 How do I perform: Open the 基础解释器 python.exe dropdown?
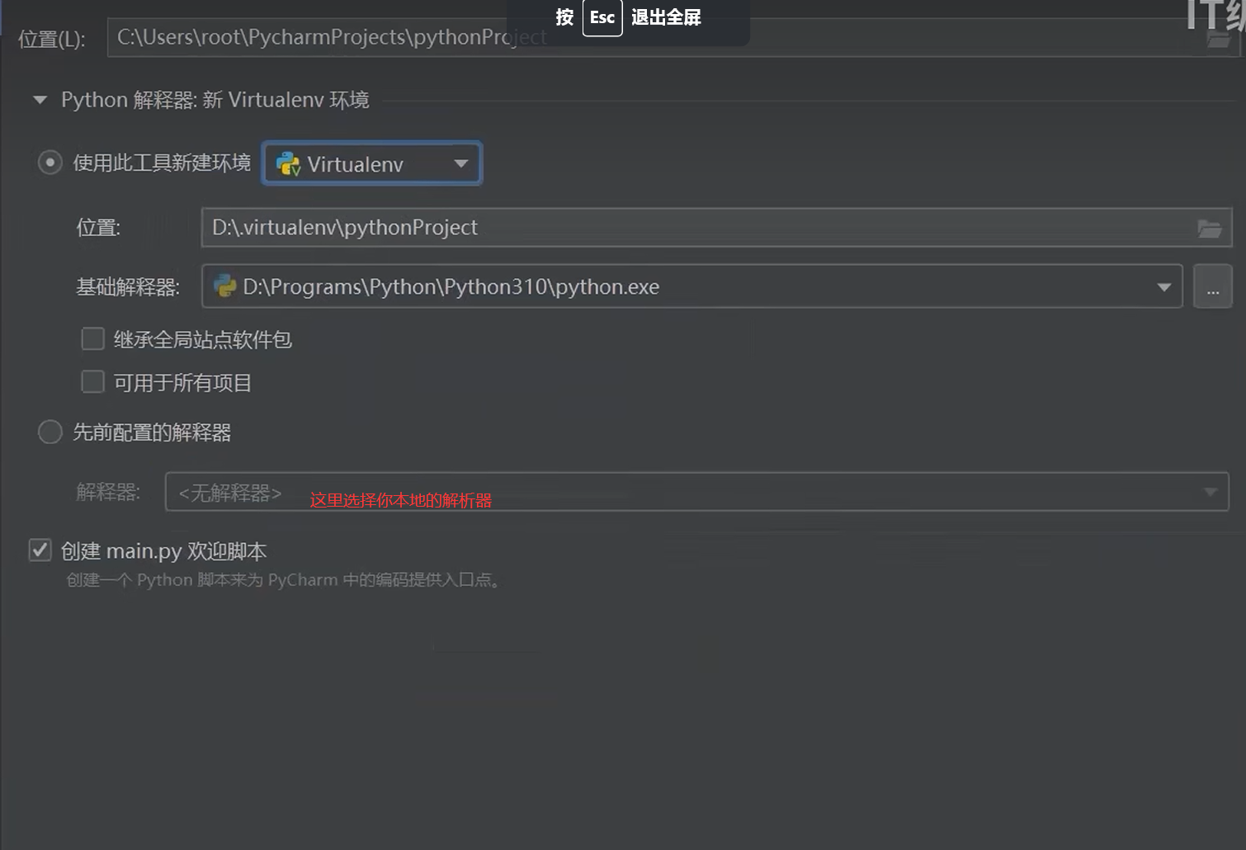pos(691,286)
